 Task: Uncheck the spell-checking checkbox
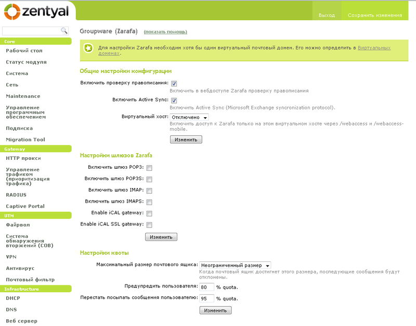[174, 84]
